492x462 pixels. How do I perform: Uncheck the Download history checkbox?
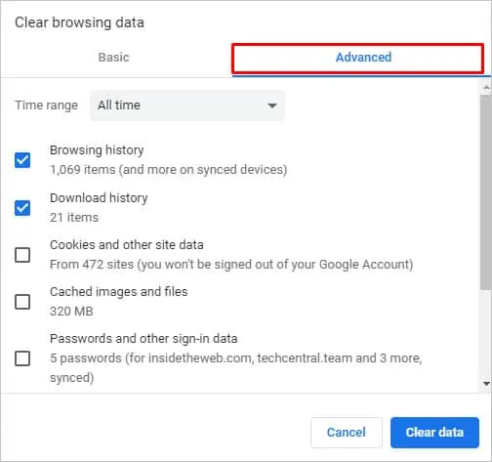[22, 208]
